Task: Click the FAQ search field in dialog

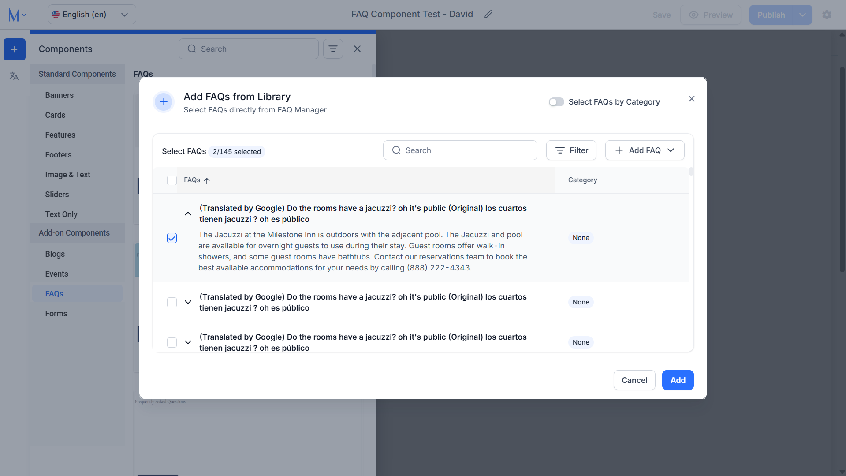Action: pos(460,150)
